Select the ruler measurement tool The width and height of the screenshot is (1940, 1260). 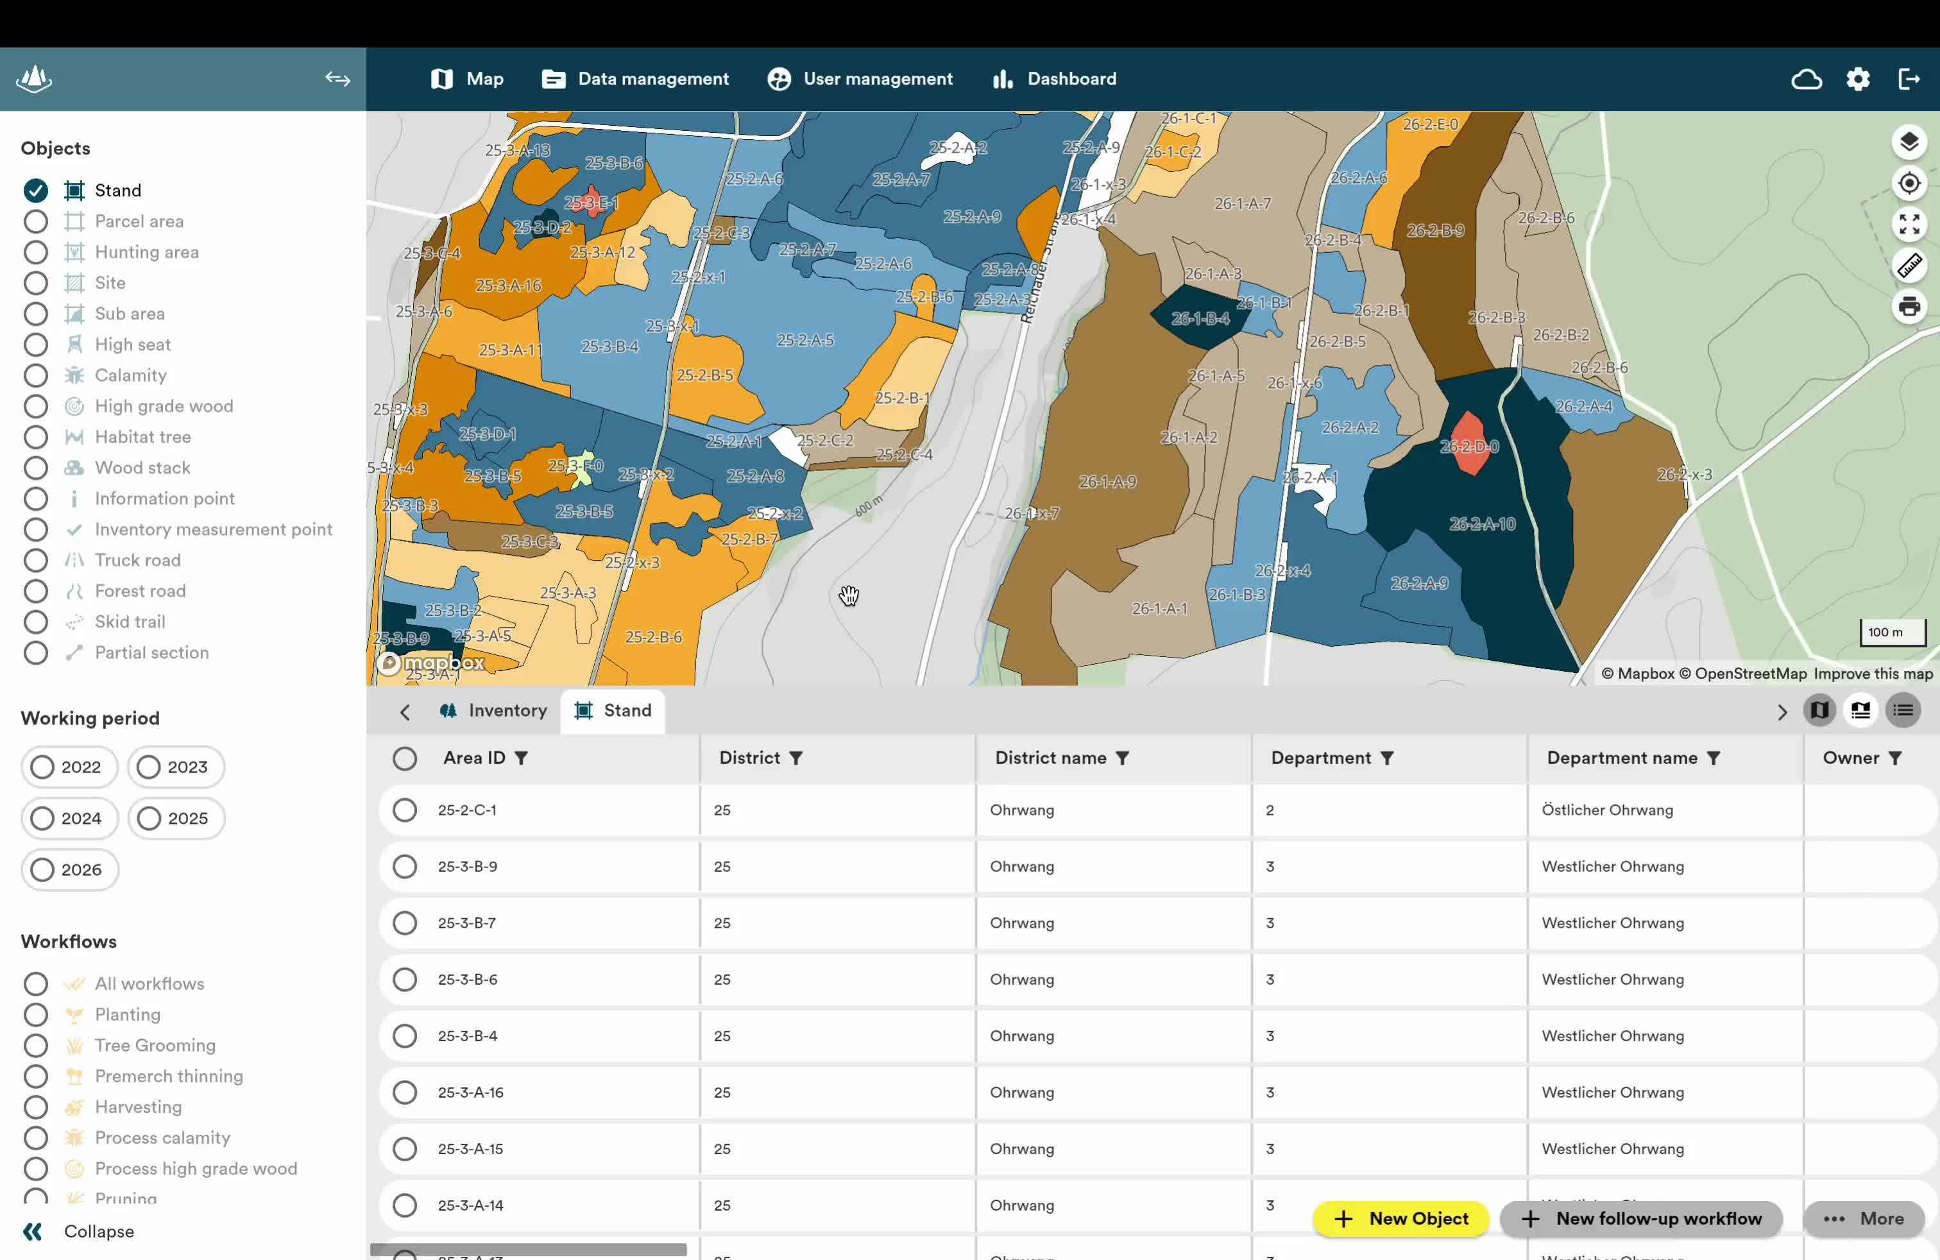point(1908,266)
